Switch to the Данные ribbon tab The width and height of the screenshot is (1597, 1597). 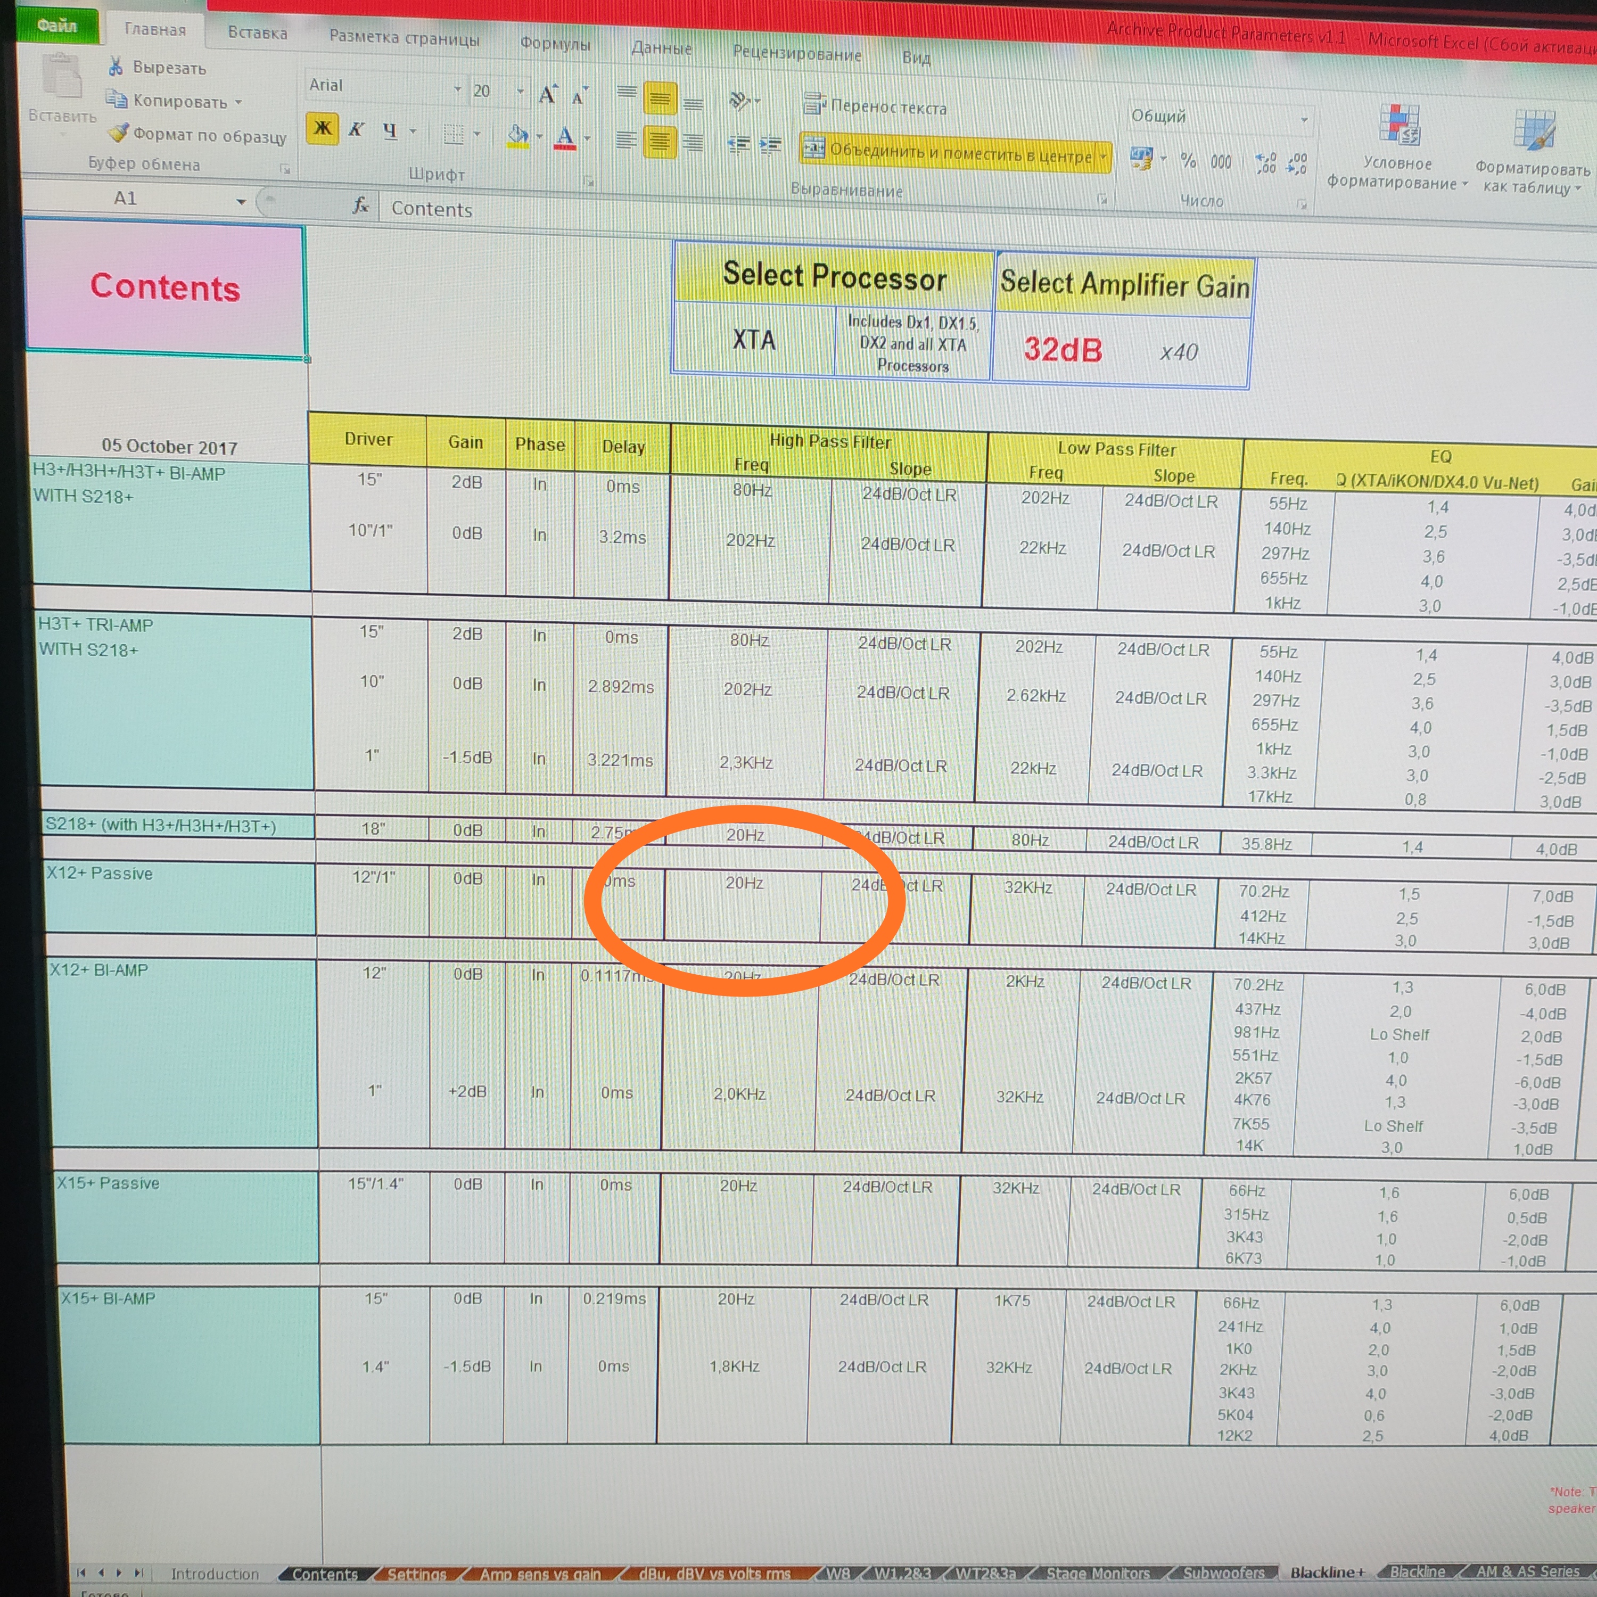(661, 48)
